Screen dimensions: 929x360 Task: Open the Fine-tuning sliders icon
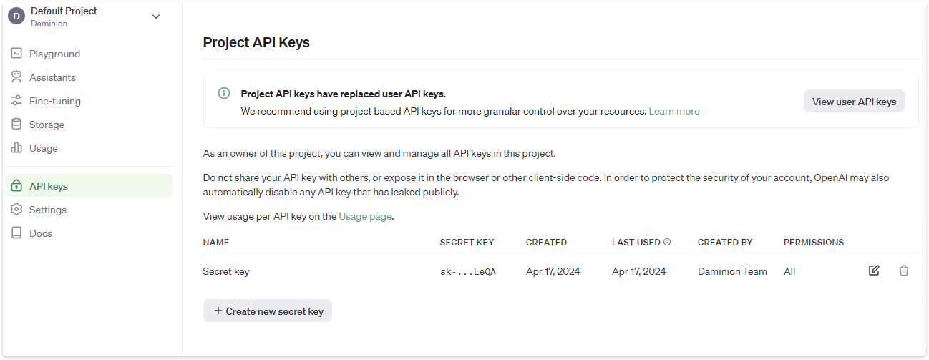[x=16, y=101]
